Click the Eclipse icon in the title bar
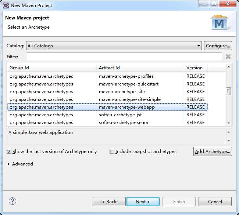The width and height of the screenshot is (239, 215). point(6,6)
